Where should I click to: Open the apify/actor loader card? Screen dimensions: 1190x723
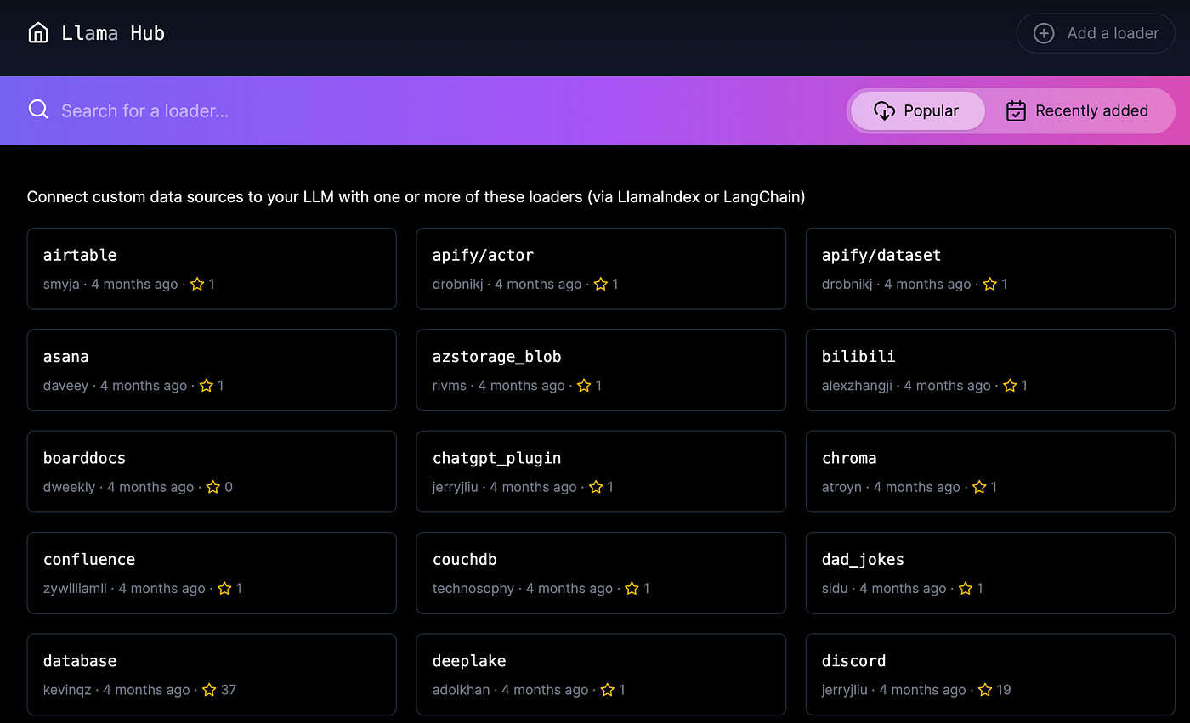tap(601, 268)
